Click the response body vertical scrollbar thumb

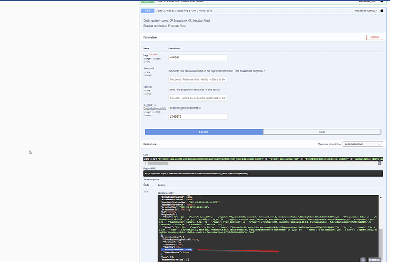380,244
